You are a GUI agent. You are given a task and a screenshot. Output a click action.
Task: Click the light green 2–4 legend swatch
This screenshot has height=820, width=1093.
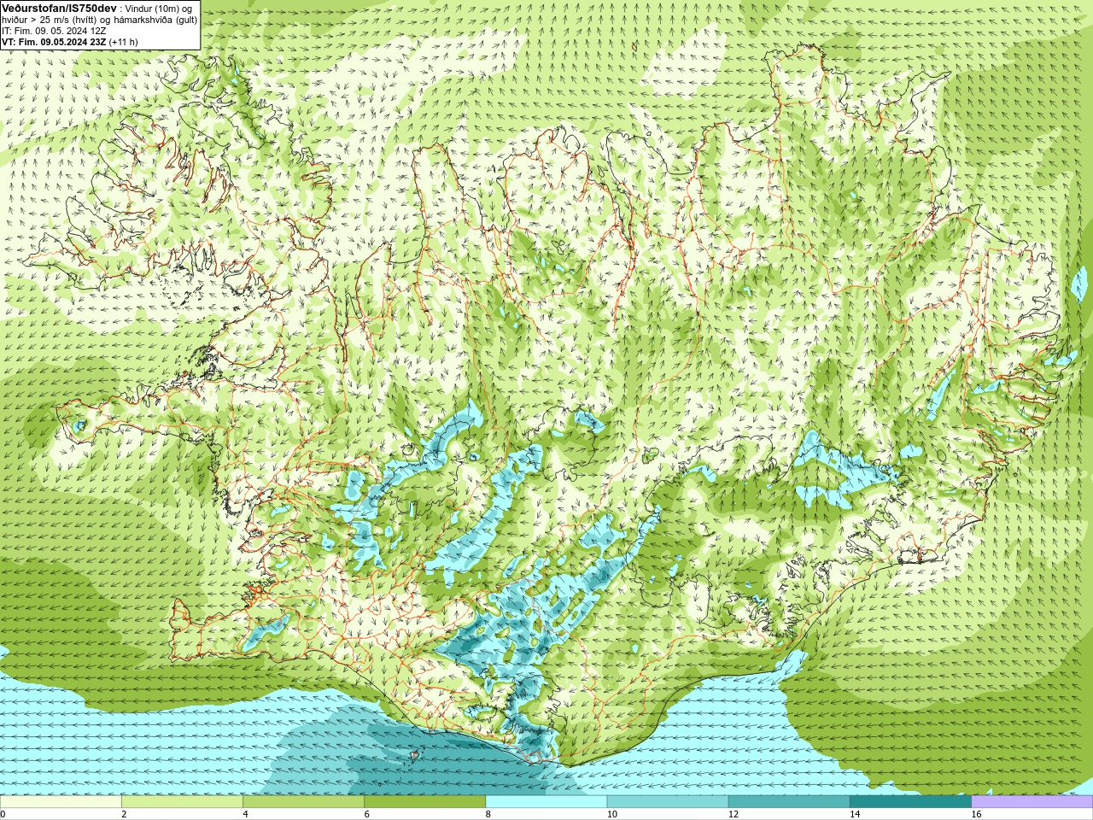point(182,801)
